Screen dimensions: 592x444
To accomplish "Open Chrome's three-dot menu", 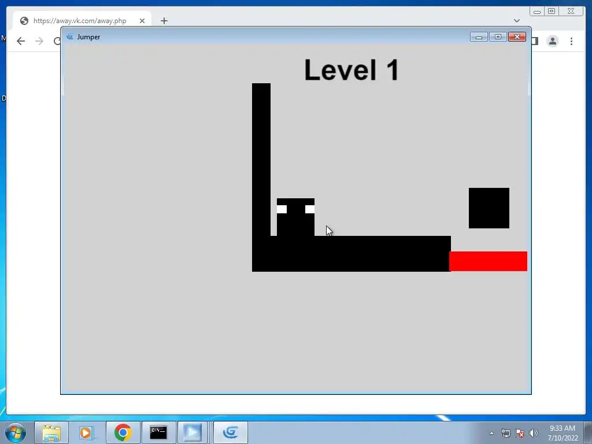I will point(571,41).
